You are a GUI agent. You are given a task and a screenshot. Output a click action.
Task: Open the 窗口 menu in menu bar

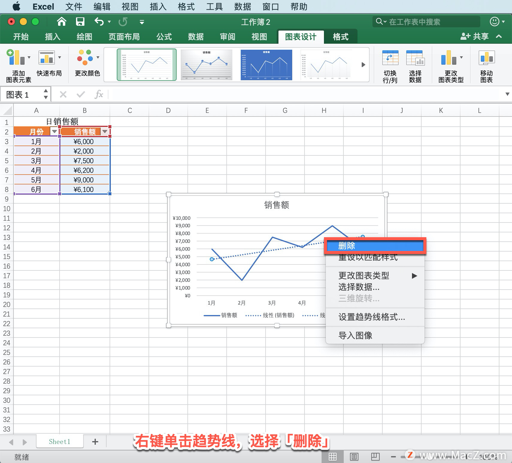click(x=271, y=6)
